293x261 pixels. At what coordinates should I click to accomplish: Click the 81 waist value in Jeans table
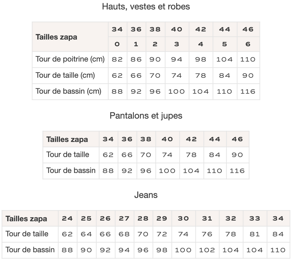[x=255, y=234]
